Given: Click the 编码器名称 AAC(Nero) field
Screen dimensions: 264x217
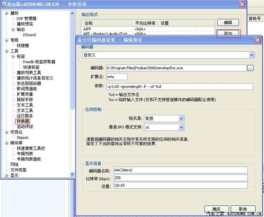Looking at the screenshot, I should coord(181,170).
